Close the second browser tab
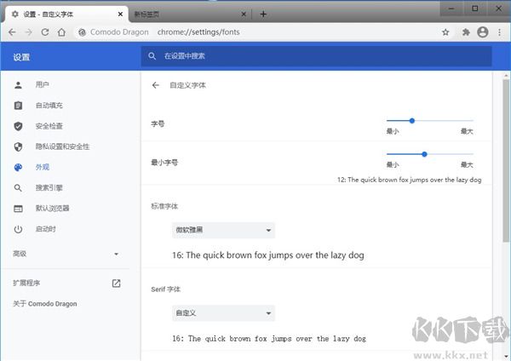The width and height of the screenshot is (511, 361). (x=244, y=14)
